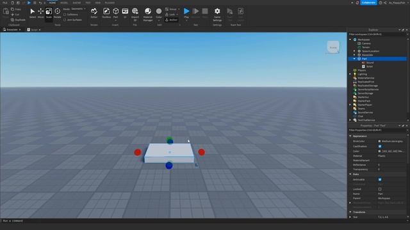Collapse the Transform properties section
410x230 pixels.
(x=350, y=212)
